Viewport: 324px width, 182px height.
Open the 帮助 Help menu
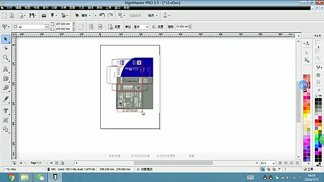[x=127, y=8]
